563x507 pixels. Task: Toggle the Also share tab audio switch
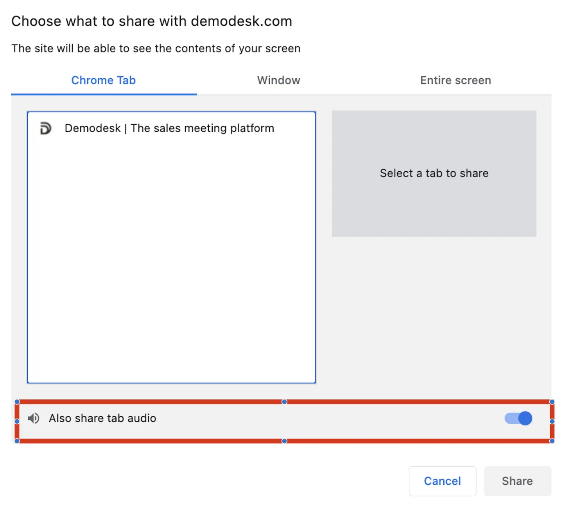(518, 418)
